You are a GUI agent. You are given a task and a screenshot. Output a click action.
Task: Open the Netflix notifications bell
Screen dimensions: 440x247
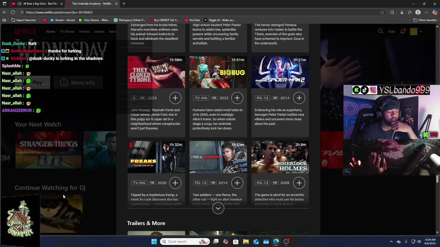[403, 31]
